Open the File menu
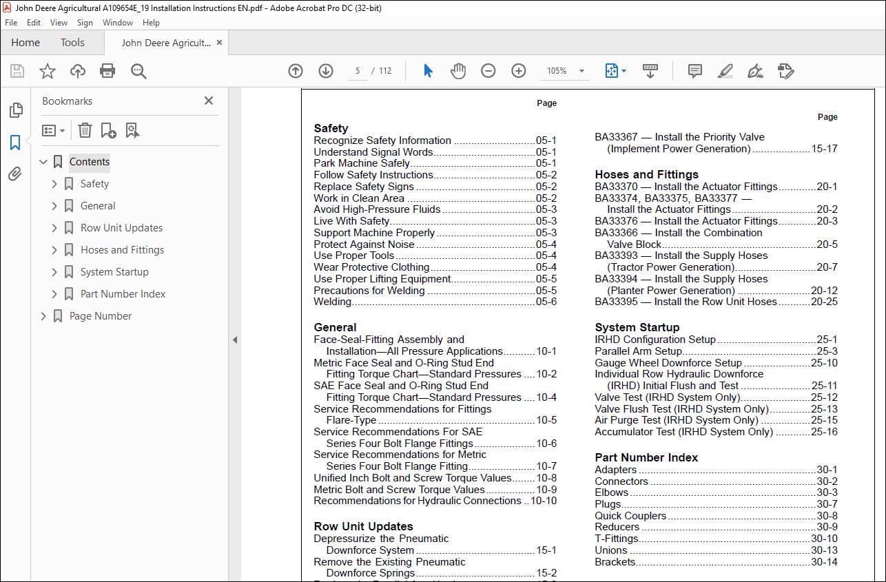 (11, 23)
